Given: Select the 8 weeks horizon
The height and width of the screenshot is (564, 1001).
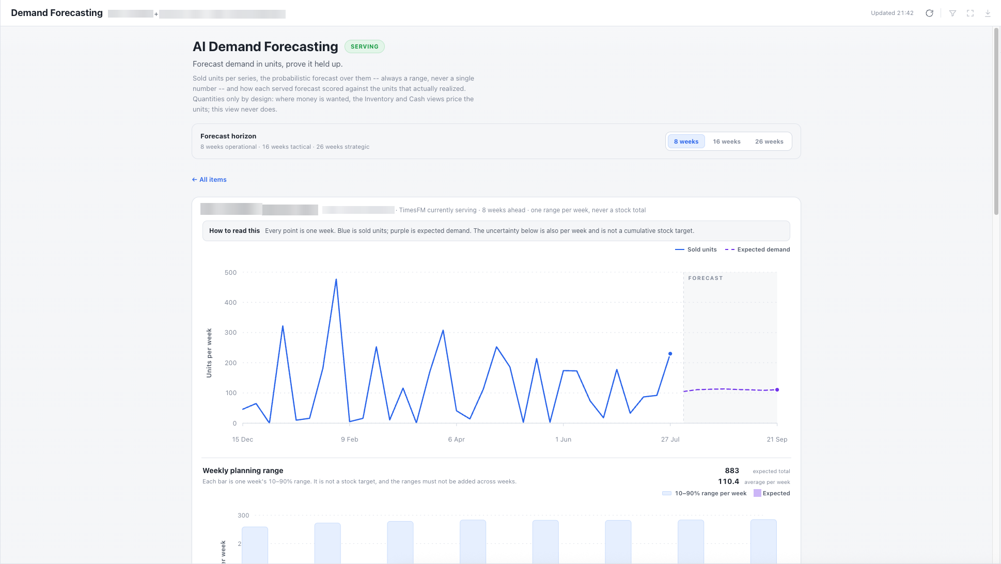Looking at the screenshot, I should coord(686,142).
